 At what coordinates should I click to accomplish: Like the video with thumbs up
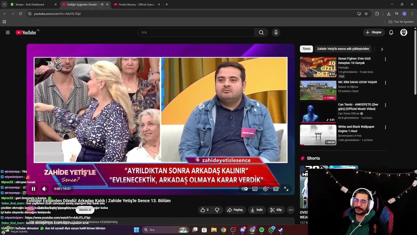coord(204,210)
